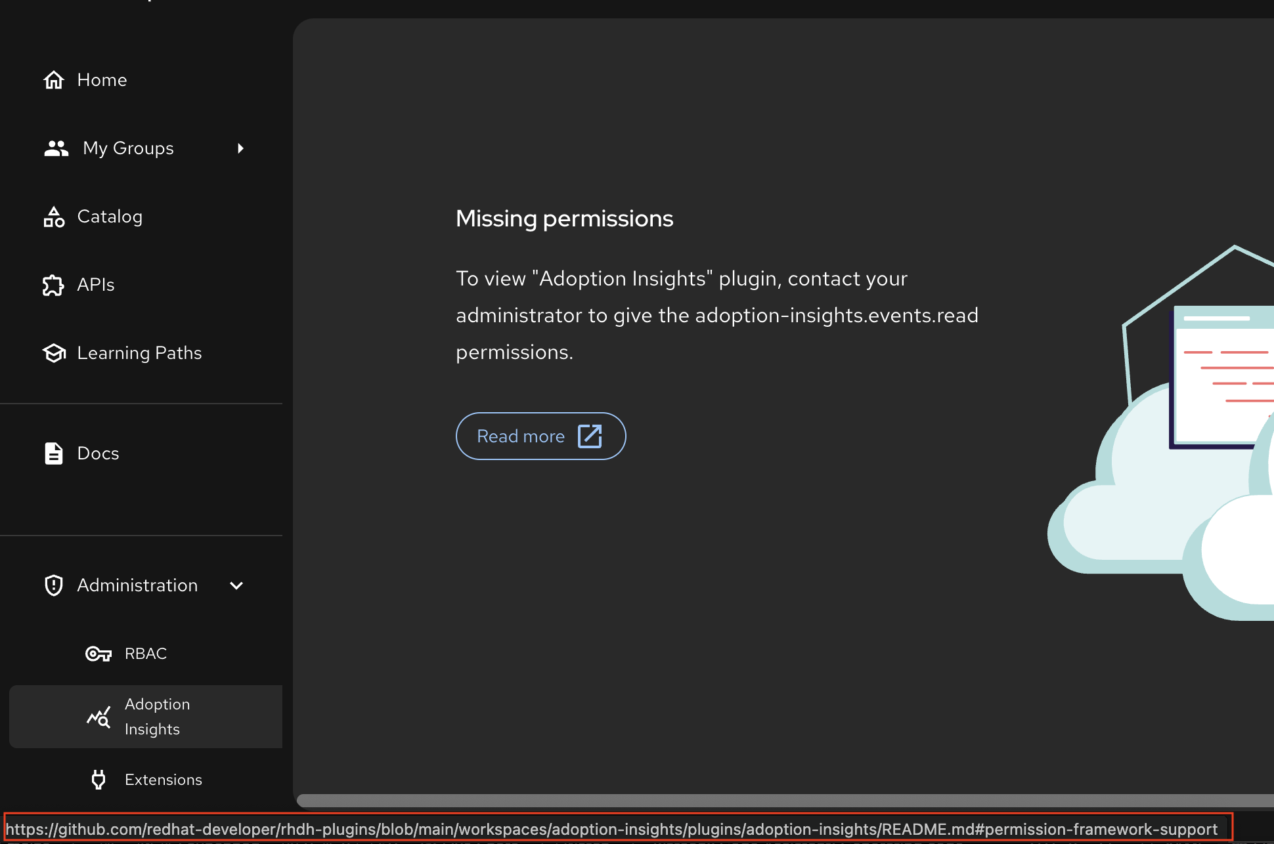Open the Learning Paths menu item

[139, 353]
